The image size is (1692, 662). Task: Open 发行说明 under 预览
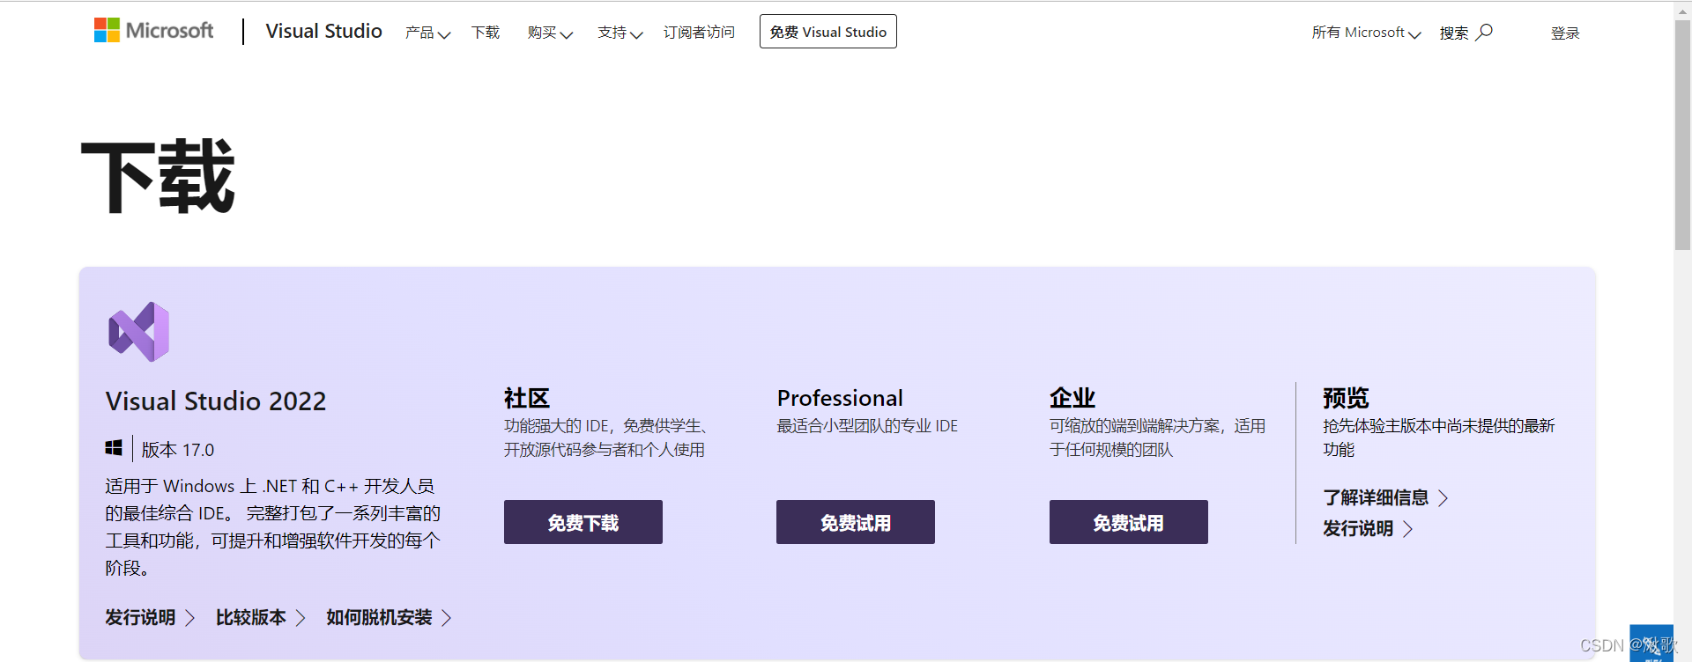pos(1368,528)
